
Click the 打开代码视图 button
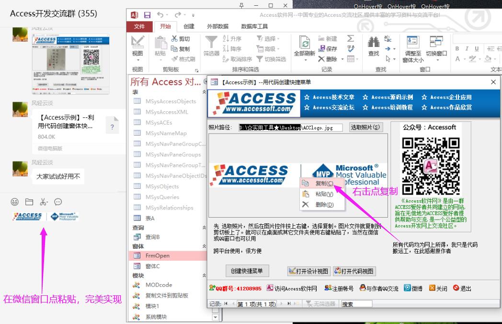pos(354,271)
